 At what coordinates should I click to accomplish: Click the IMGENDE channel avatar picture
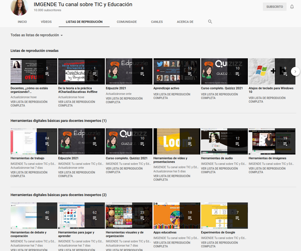[19, 7]
